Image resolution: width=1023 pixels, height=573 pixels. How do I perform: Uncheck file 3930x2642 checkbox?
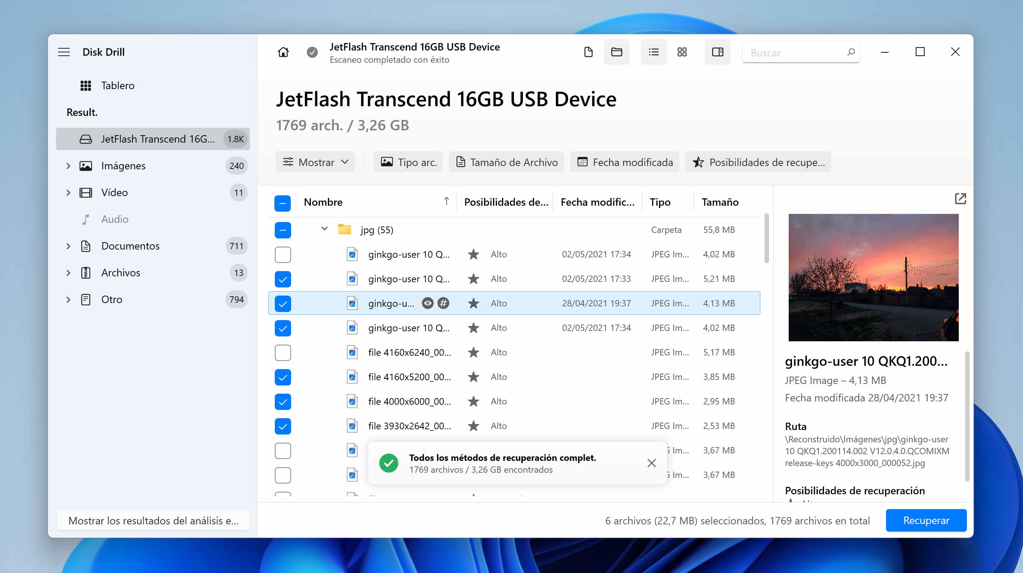(282, 426)
